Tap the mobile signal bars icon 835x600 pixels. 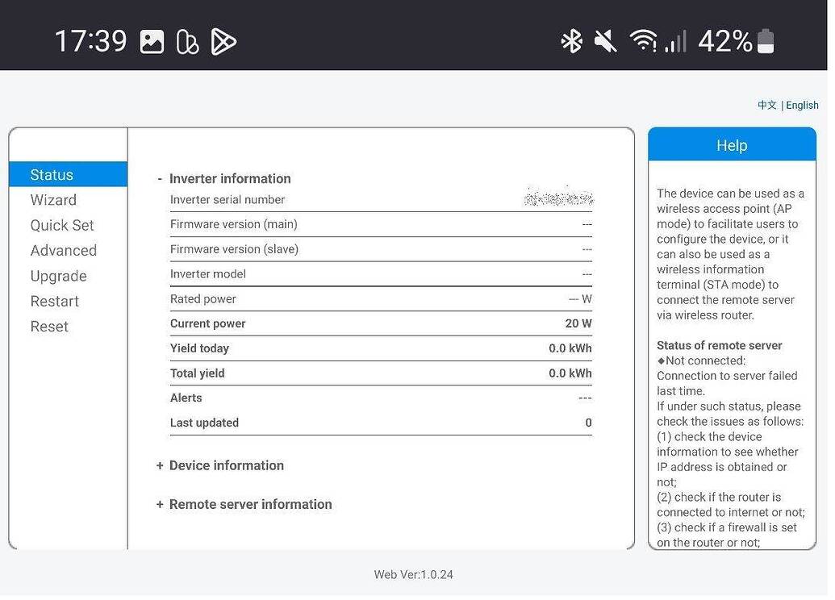click(x=675, y=41)
